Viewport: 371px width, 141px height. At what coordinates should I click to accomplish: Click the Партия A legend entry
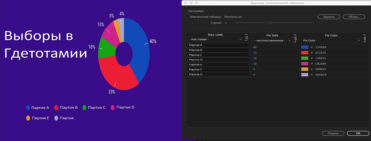(38, 108)
